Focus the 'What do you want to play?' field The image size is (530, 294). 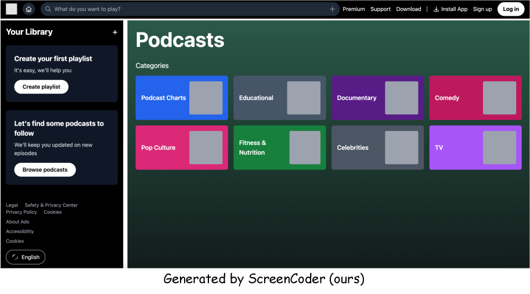tap(186, 9)
